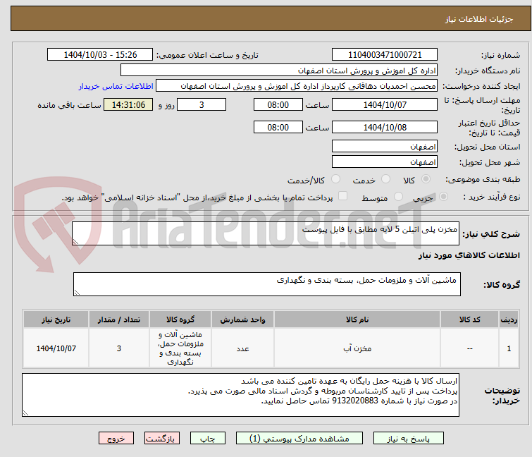The height and width of the screenshot is (457, 532).
Task: Click the جزئیات اطلاعات نیاز page title
Action: (478, 19)
